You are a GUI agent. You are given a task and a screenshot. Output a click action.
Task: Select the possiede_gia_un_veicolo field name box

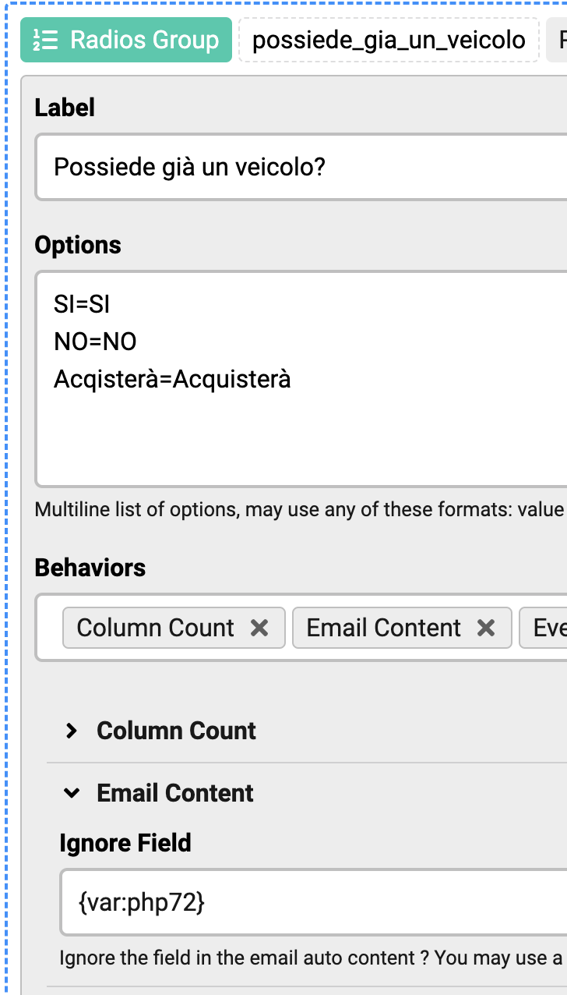tap(389, 40)
